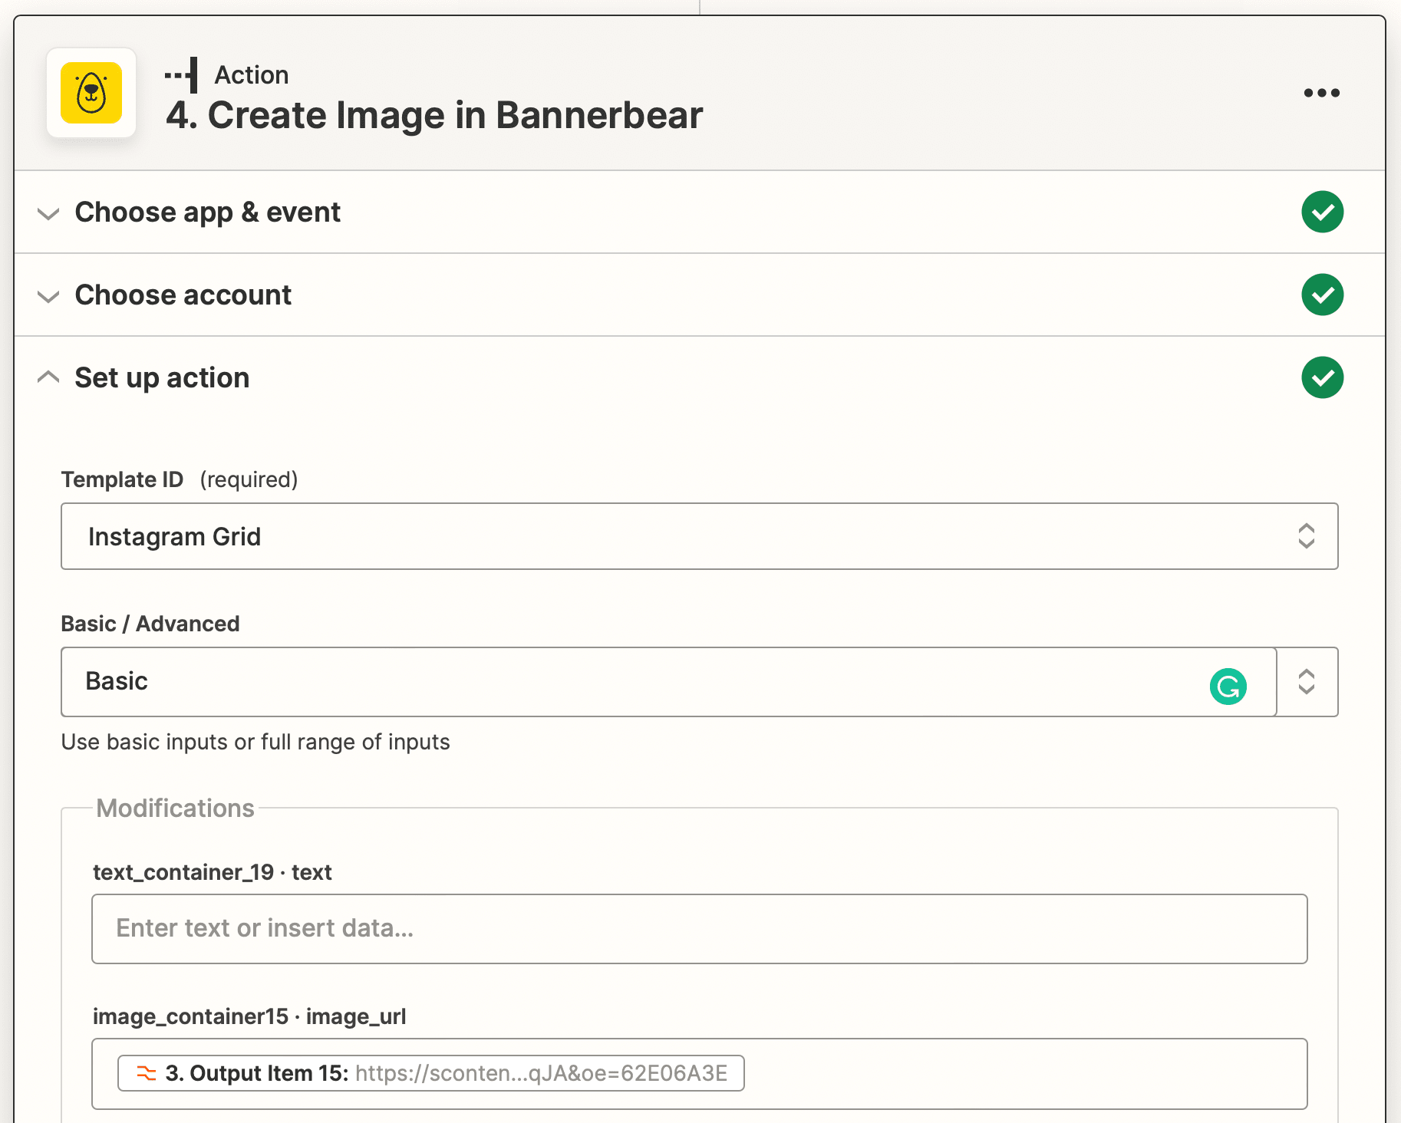
Task: Click the orange mapping icon in Output Item 15
Action: (x=145, y=1073)
